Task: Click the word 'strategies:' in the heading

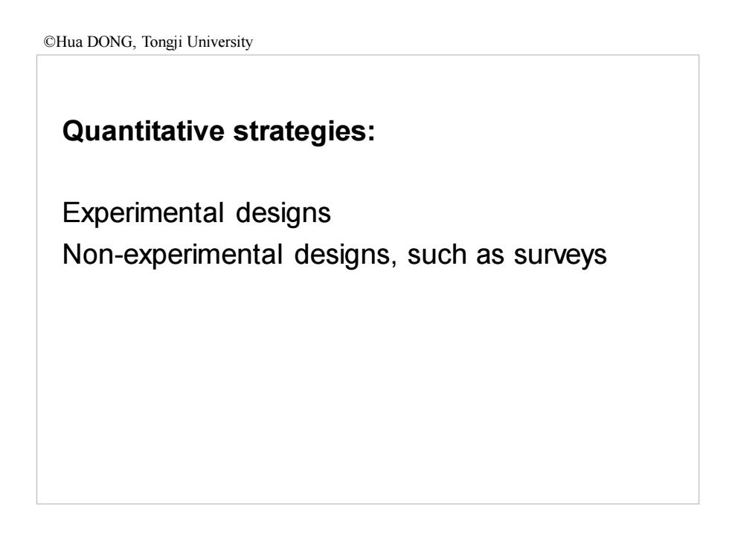Action: (304, 132)
